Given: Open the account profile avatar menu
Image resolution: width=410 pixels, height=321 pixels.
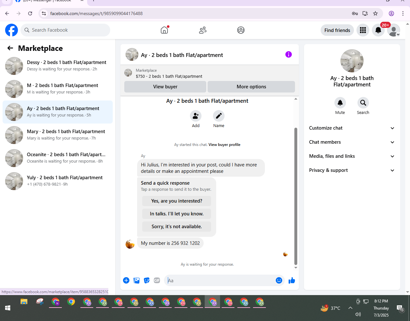Looking at the screenshot, I should [394, 30].
